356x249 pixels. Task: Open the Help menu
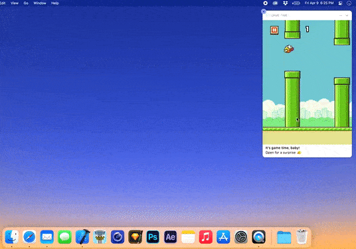55,3
